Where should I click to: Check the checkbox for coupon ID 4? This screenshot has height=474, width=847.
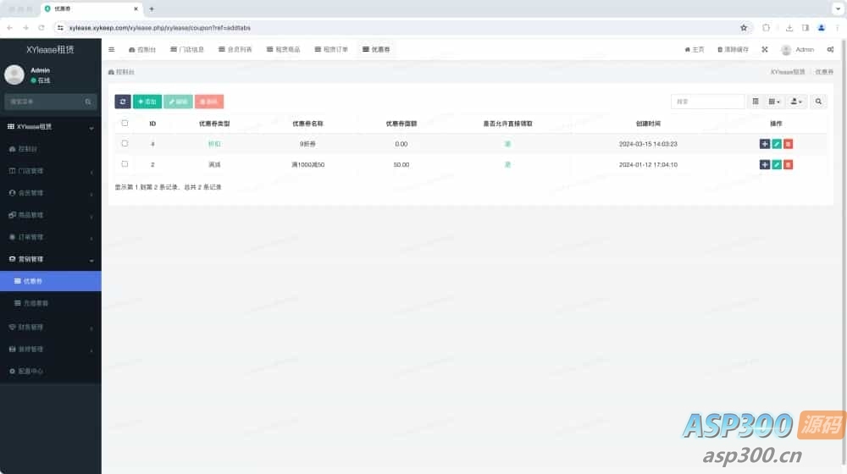(125, 144)
